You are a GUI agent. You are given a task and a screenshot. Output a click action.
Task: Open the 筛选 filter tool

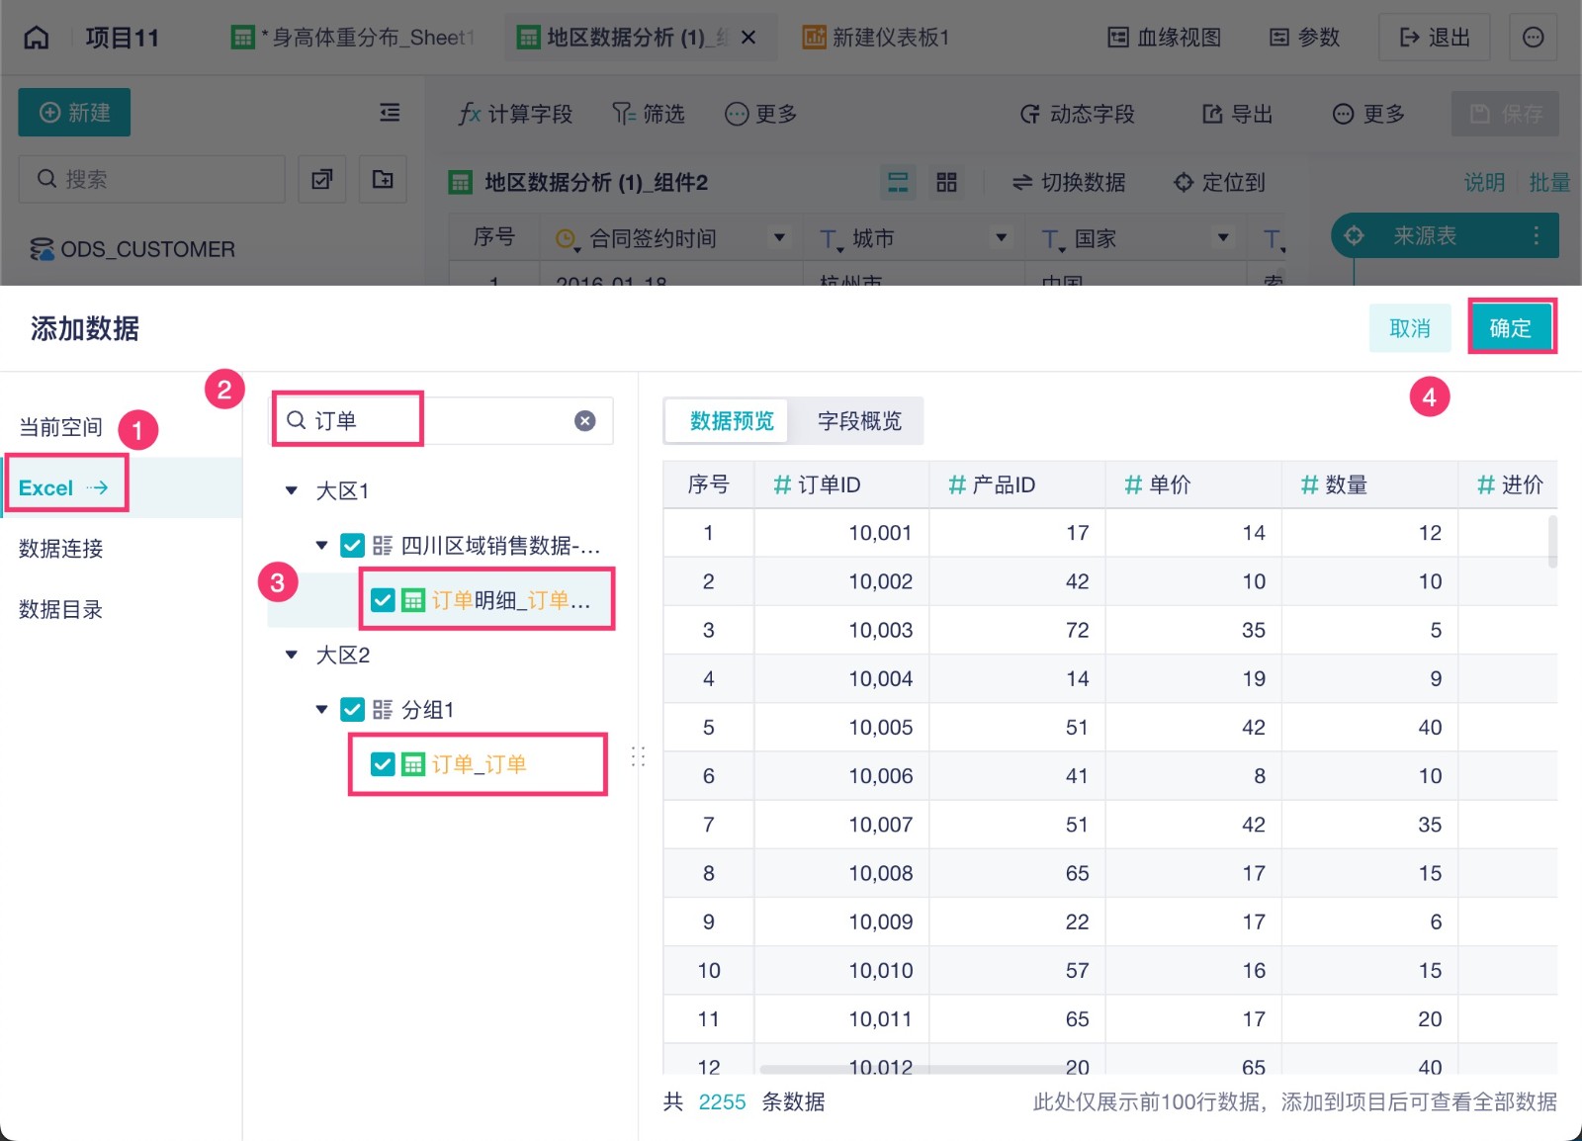(648, 114)
